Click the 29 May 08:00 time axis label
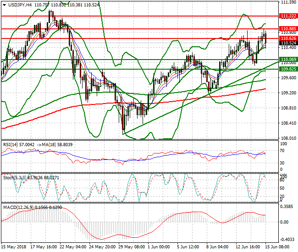This screenshot has height=252, width=298. coord(132,247)
